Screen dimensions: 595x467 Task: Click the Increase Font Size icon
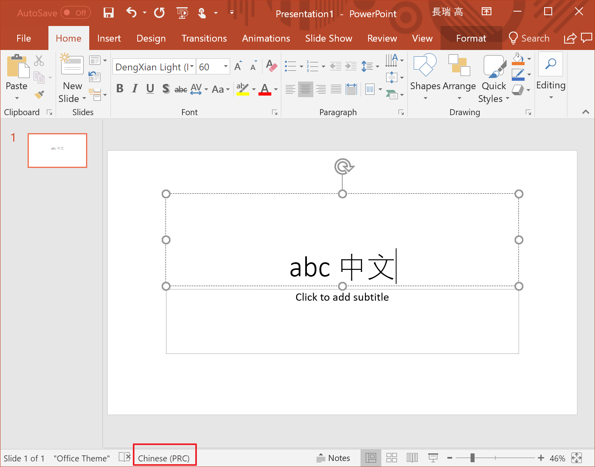pyautogui.click(x=238, y=66)
